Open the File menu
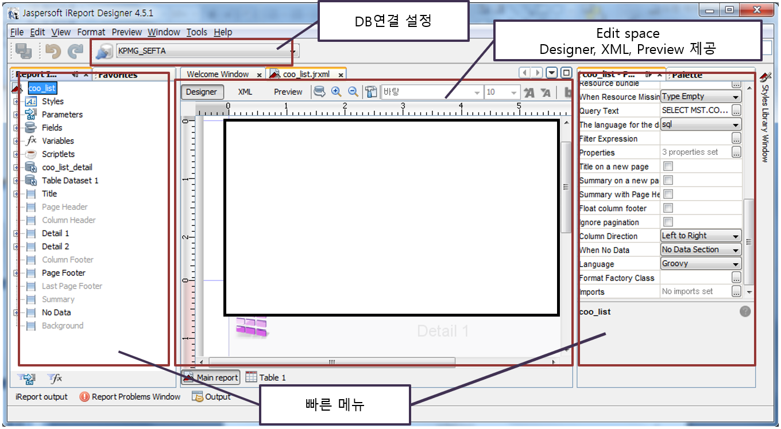 point(17,32)
